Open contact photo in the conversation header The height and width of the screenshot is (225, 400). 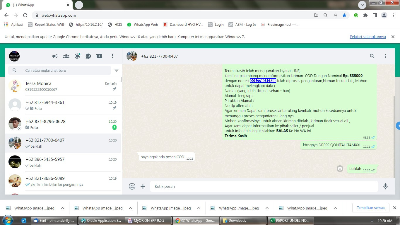132,56
